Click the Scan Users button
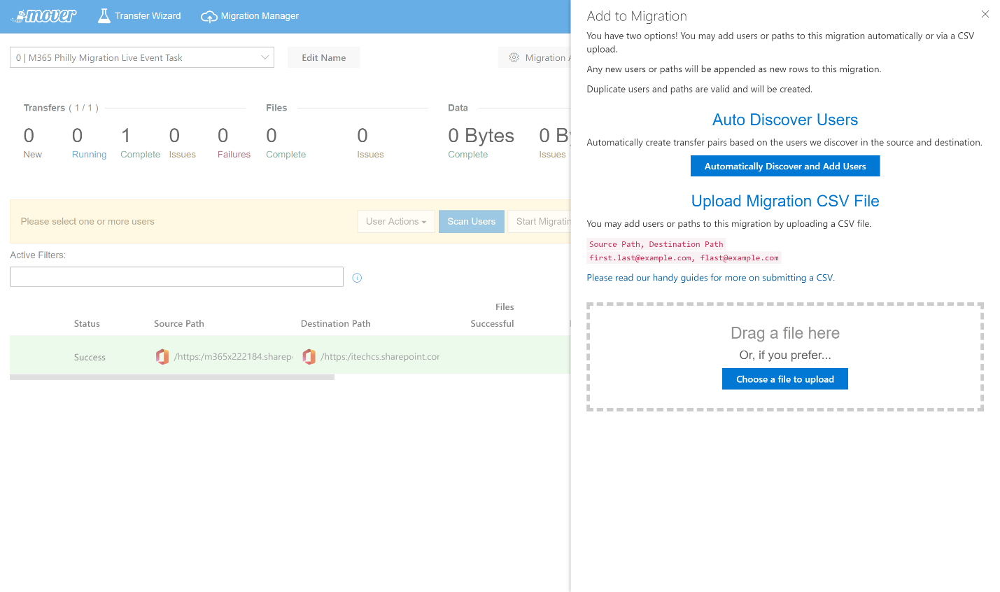 click(471, 222)
